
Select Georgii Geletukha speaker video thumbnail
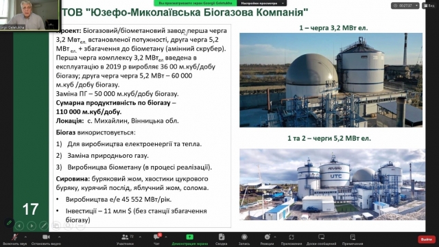[x=30, y=15]
